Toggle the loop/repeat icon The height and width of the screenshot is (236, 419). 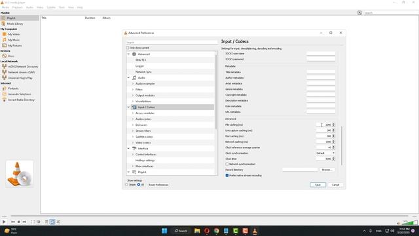click(x=52, y=222)
